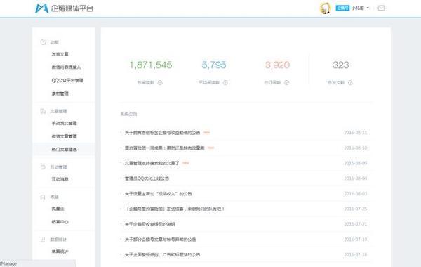Select the highlighted 热门文章精选 item
Screen dimensions: 421x267
click(64, 150)
